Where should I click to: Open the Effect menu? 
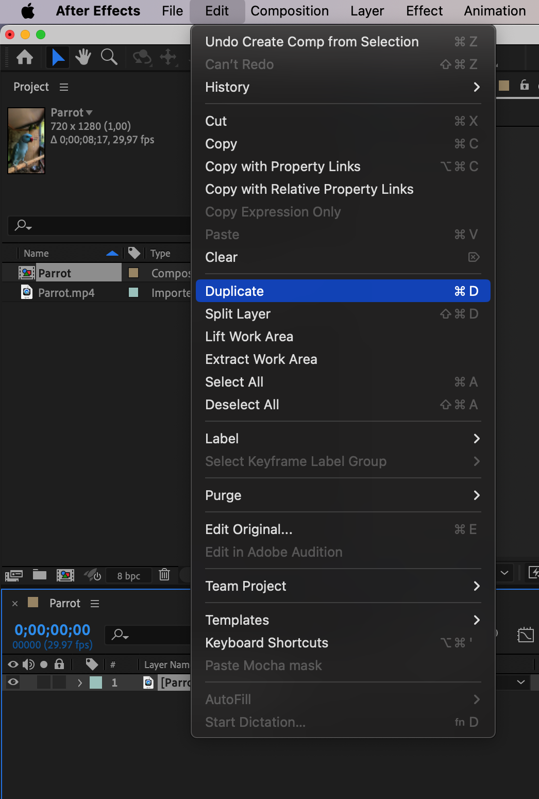424,11
